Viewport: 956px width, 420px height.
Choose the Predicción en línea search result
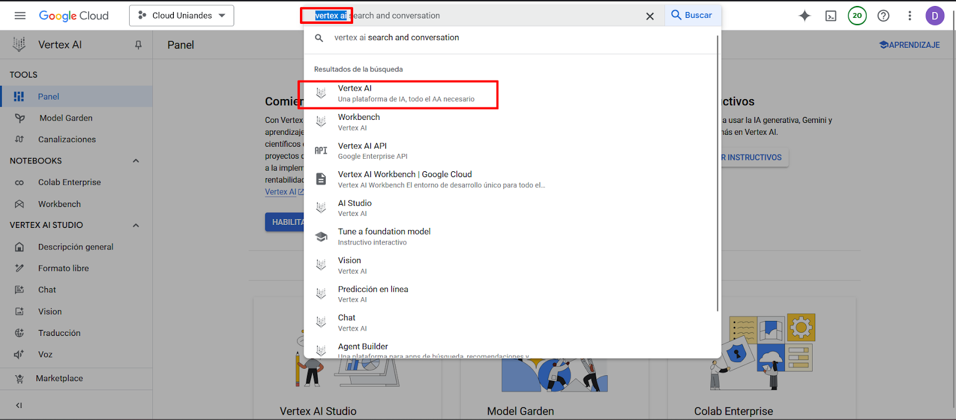coord(511,294)
